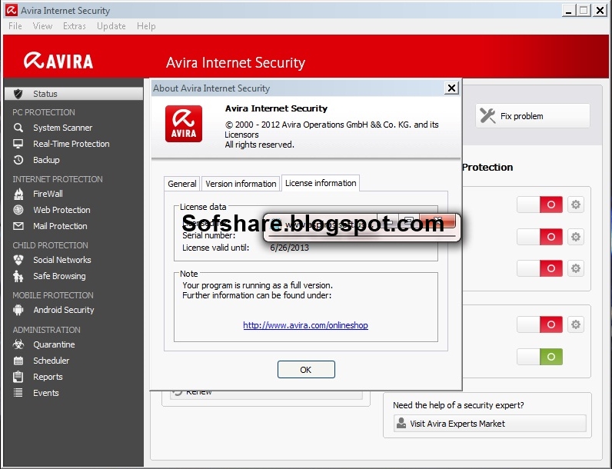
Task: Close the About Avira dialog
Action: pos(451,88)
